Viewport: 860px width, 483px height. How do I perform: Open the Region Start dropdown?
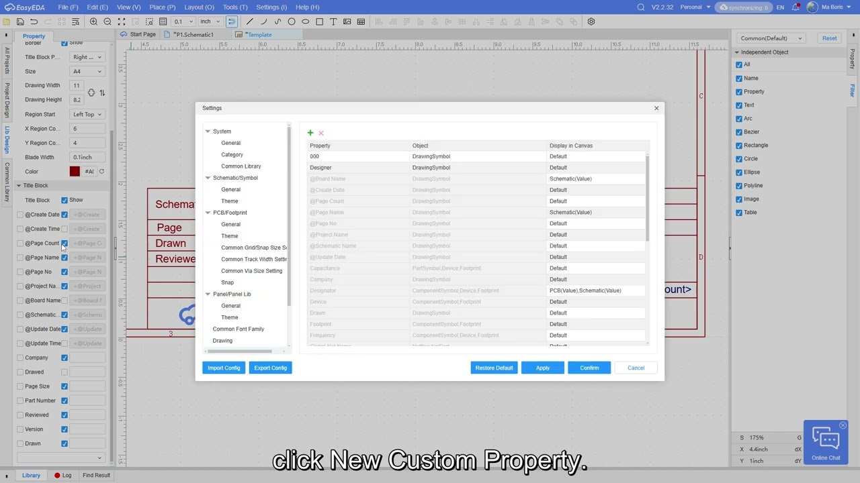point(87,114)
